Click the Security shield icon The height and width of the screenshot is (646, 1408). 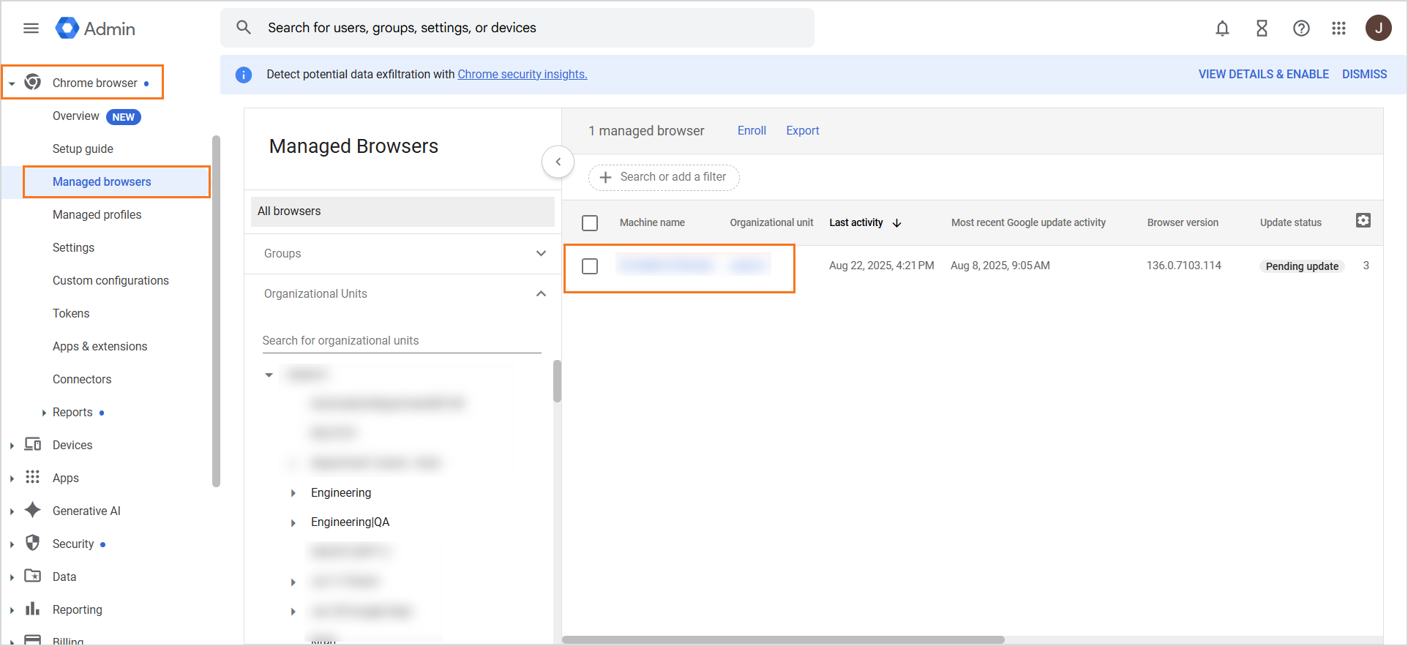coord(33,543)
